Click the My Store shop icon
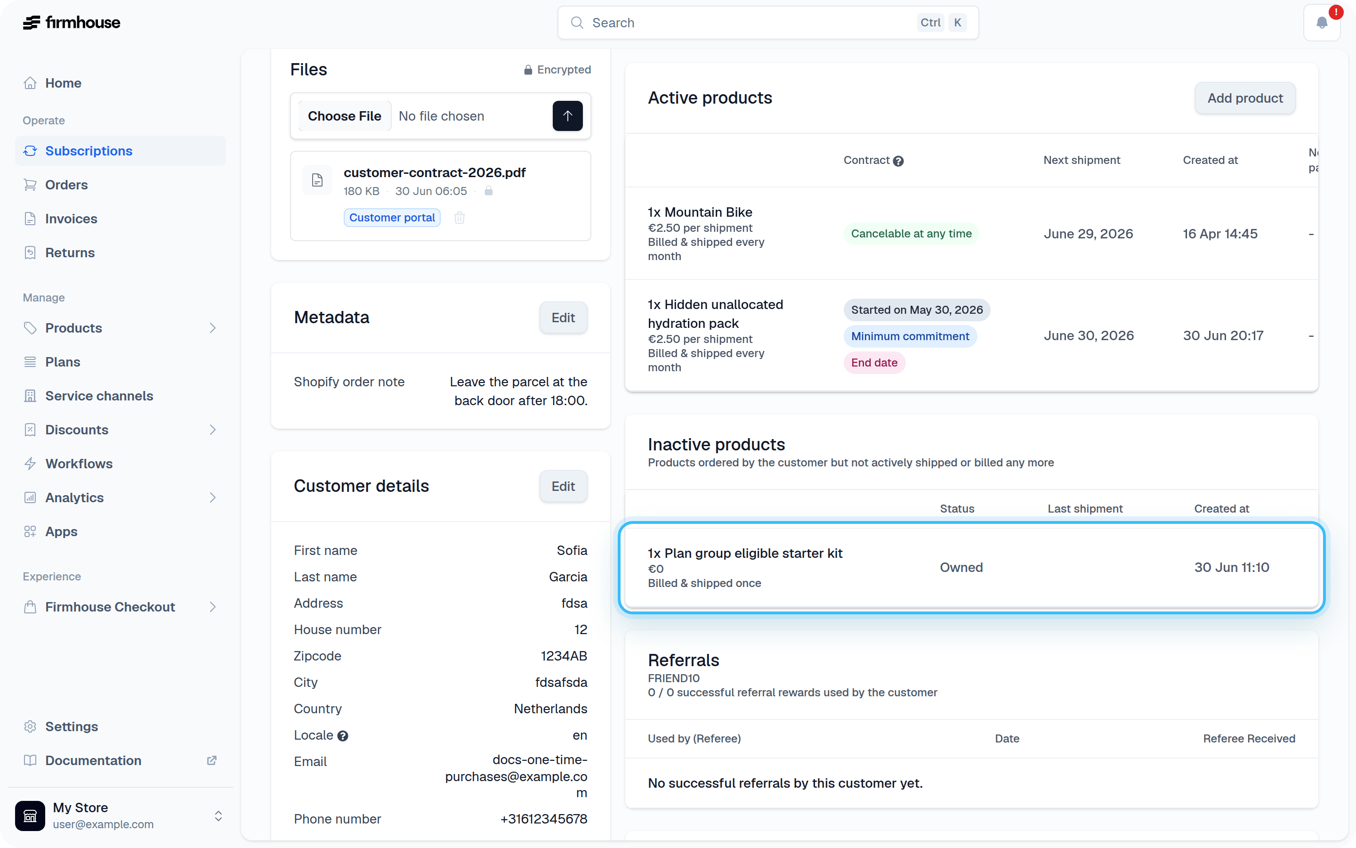Viewport: 1356px width, 848px height. [x=30, y=815]
